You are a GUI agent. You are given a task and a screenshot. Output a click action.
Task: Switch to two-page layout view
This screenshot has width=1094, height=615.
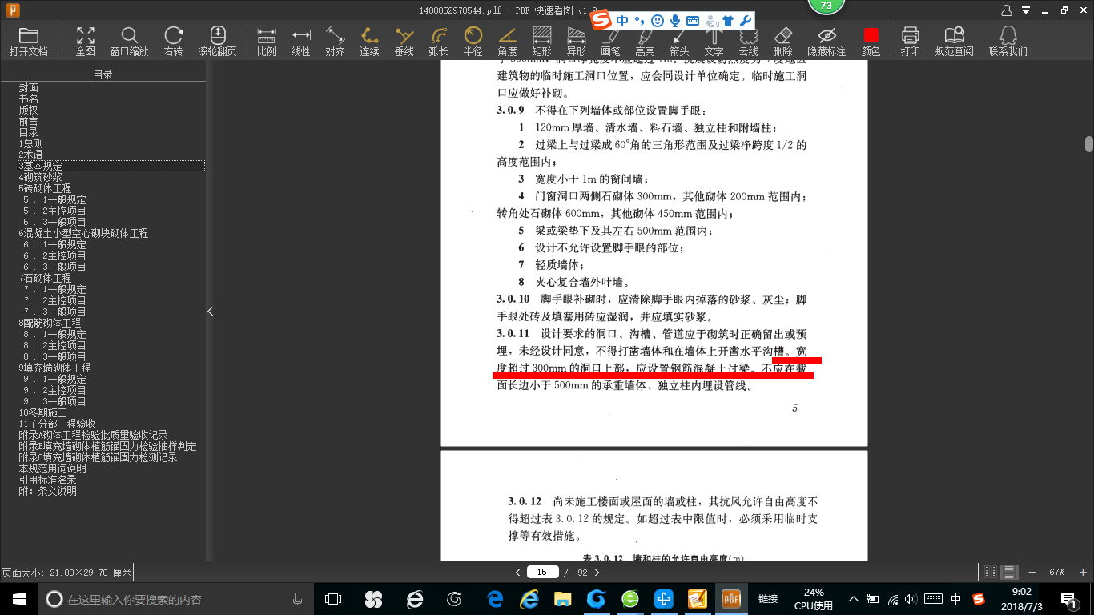(991, 572)
